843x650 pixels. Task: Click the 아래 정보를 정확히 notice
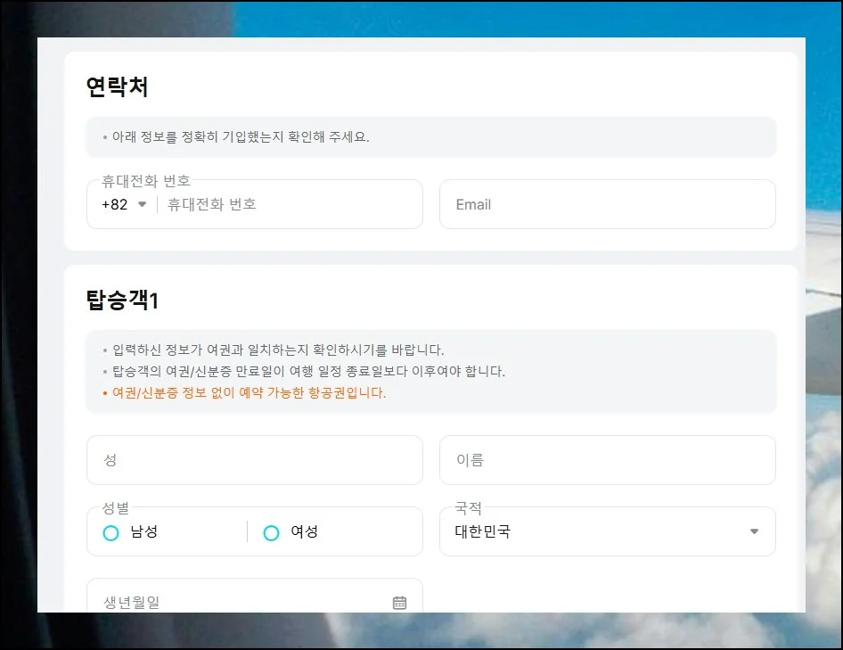241,137
